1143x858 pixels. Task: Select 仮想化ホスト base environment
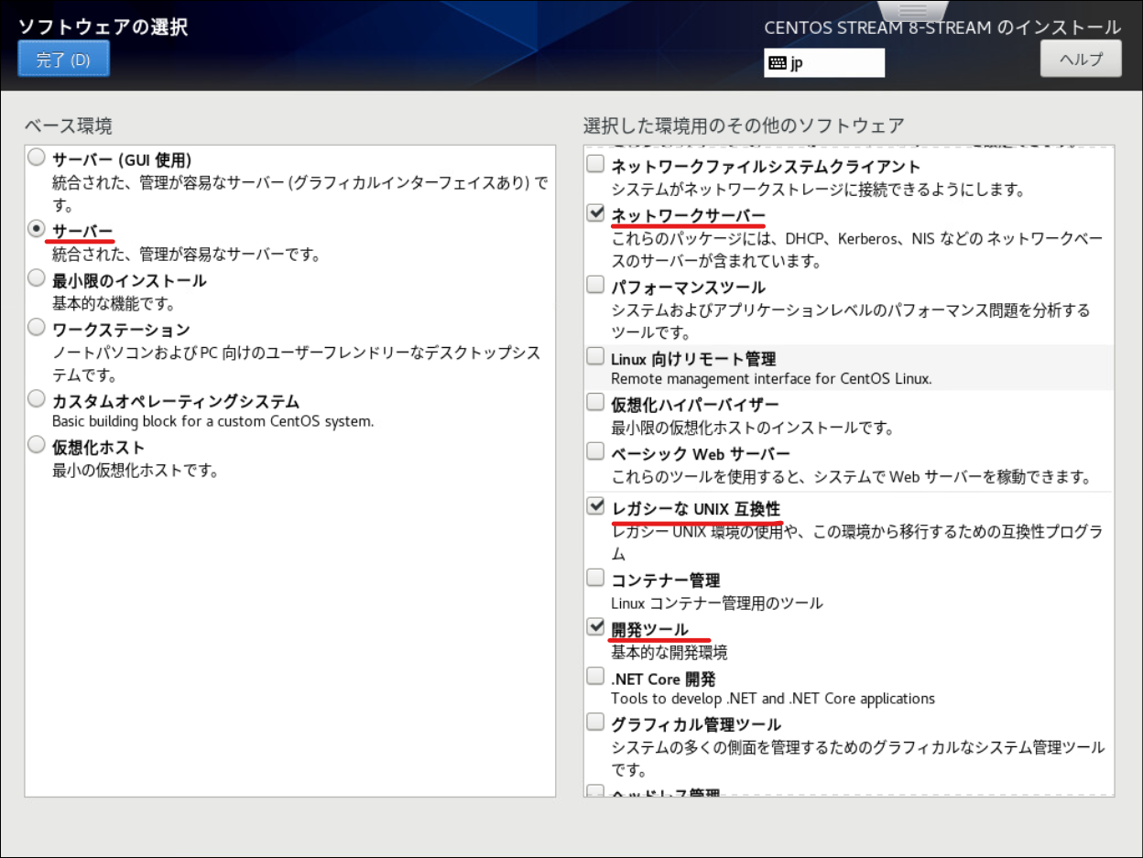click(37, 445)
